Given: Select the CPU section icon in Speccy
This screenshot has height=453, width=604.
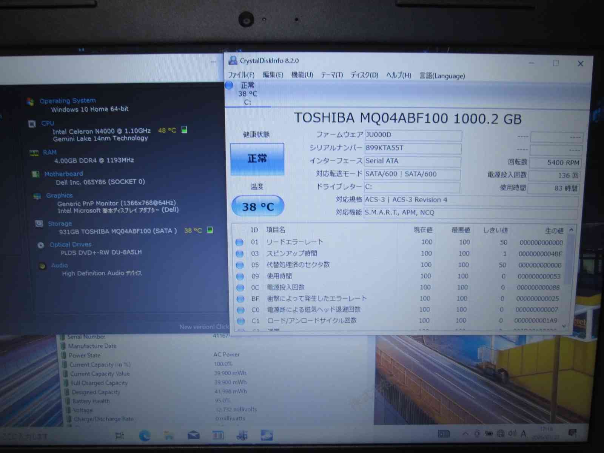Looking at the screenshot, I should click(32, 123).
